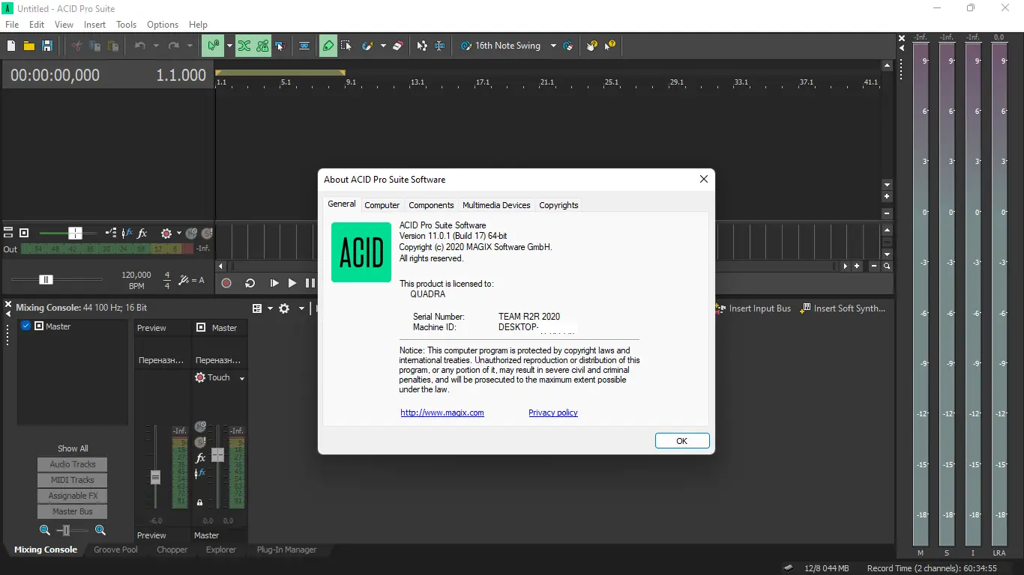The width and height of the screenshot is (1024, 575).
Task: Open the Insert menu
Action: coord(94,25)
